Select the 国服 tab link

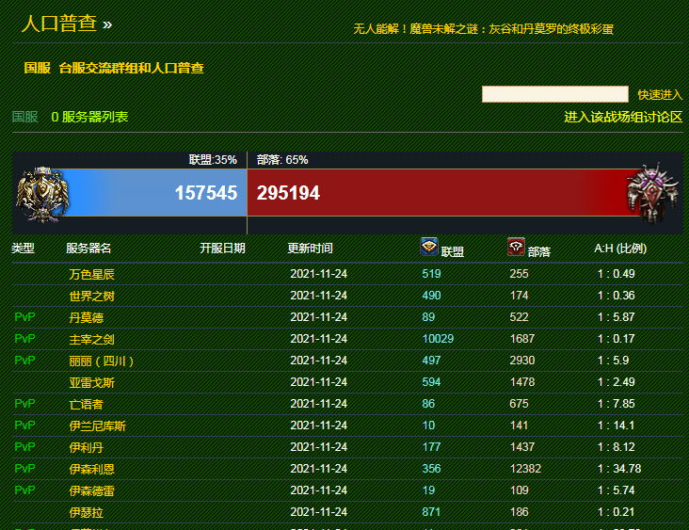pyautogui.click(x=37, y=68)
